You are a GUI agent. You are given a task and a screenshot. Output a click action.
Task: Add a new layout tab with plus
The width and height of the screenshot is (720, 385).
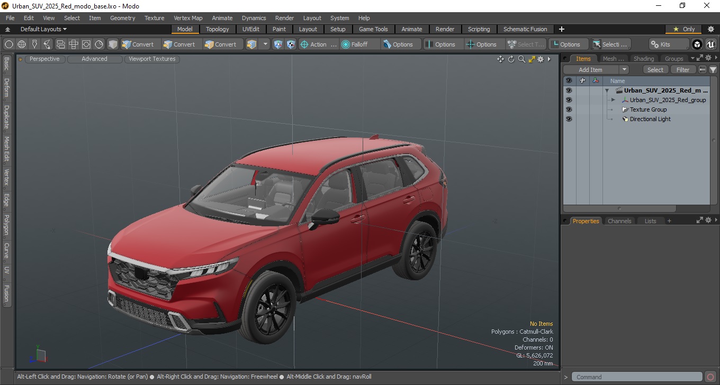tap(562, 29)
